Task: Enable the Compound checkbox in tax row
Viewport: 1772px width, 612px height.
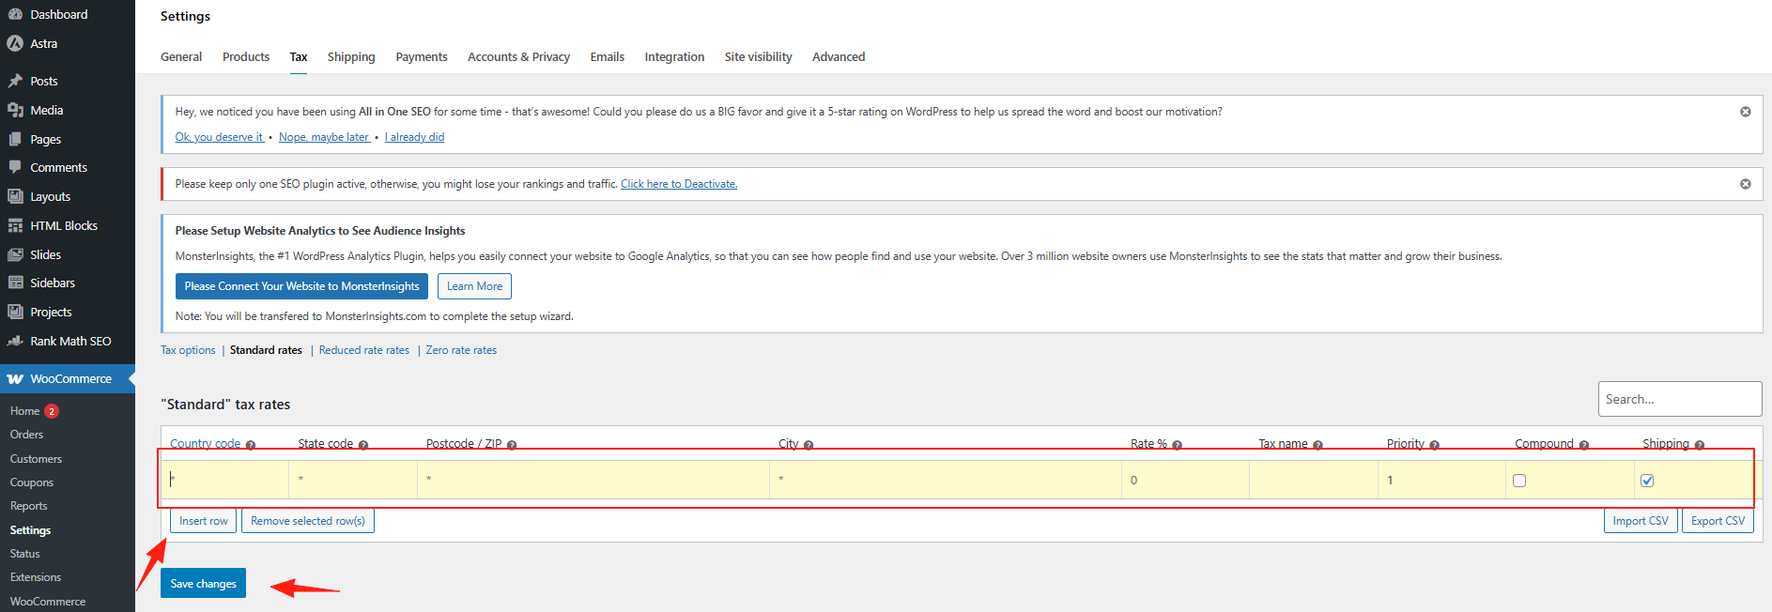Action: pyautogui.click(x=1519, y=481)
